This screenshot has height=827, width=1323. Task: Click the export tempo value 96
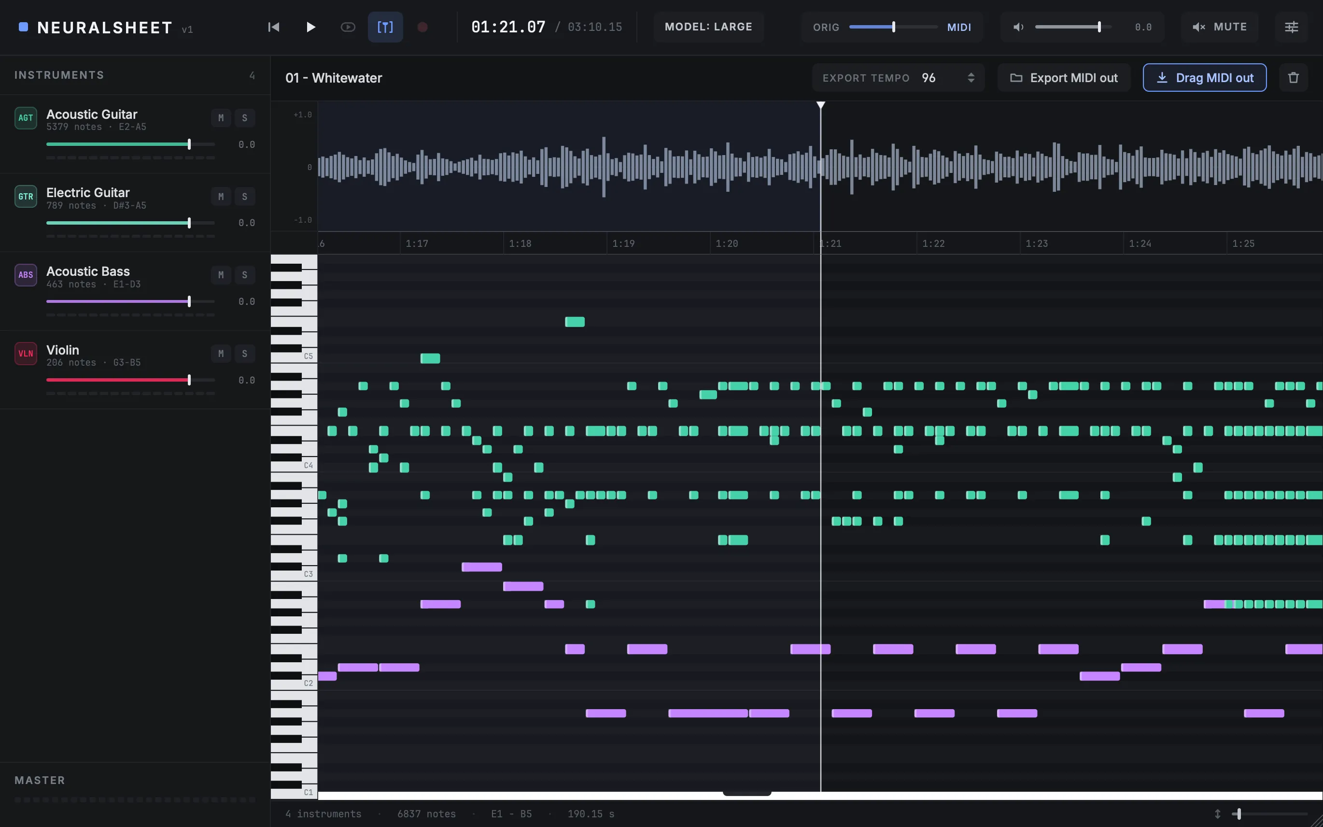pos(929,78)
